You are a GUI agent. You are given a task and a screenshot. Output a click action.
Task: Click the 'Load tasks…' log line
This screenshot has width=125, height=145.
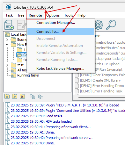38,116
